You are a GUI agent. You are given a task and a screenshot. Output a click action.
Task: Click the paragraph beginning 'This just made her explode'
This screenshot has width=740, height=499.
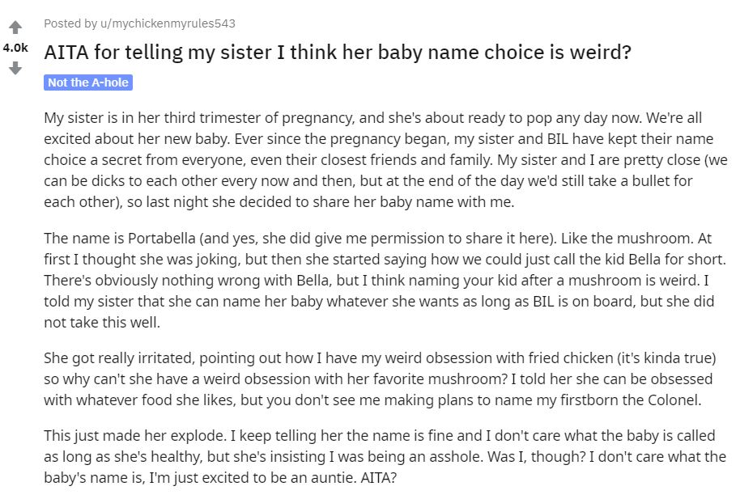pos(385,457)
